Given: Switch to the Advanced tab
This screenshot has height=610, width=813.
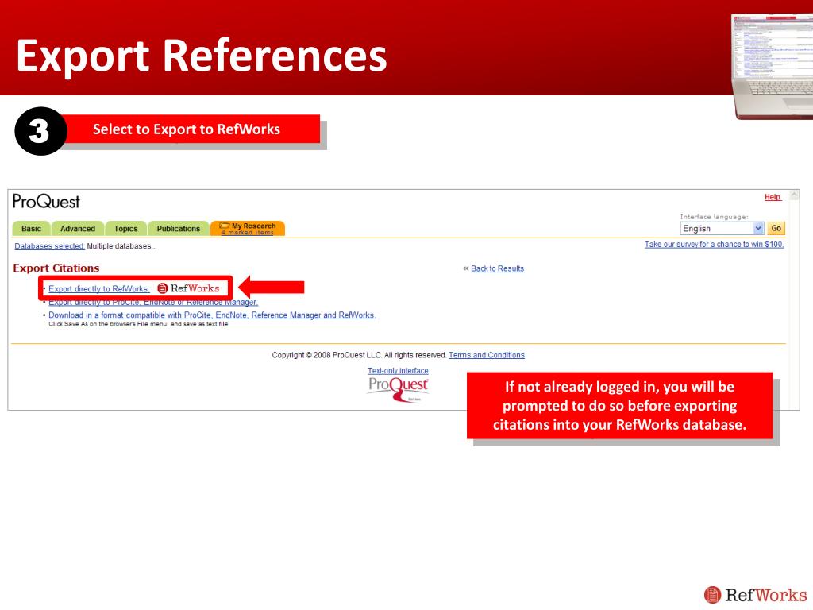Looking at the screenshot, I should coord(77,228).
